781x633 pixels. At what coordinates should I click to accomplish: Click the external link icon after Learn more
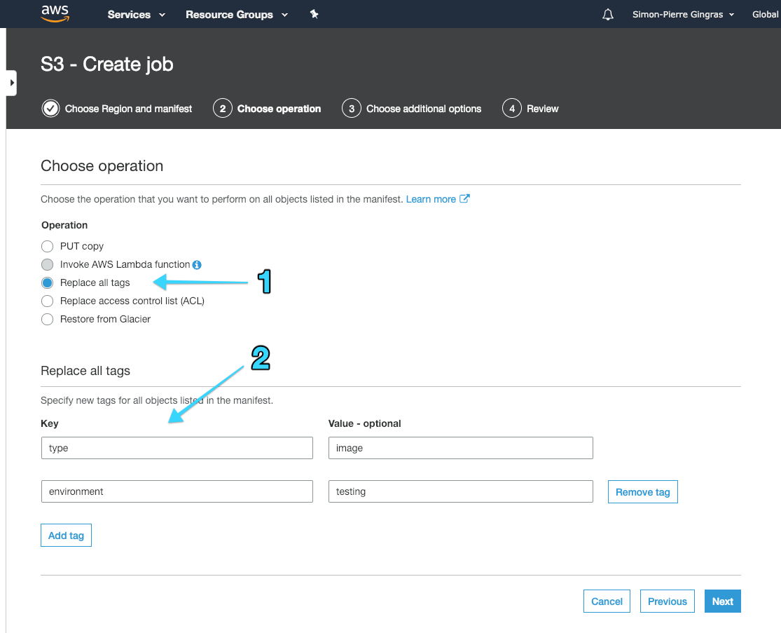pos(464,198)
